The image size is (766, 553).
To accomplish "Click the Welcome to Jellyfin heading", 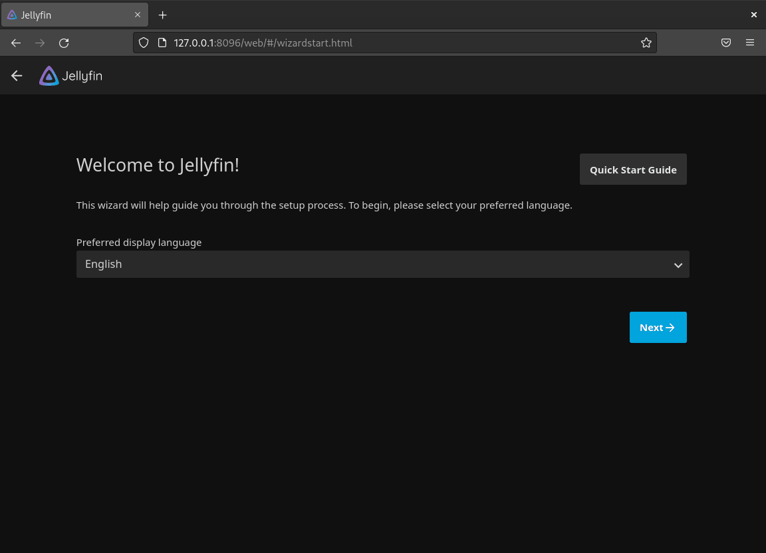I will (158, 165).
